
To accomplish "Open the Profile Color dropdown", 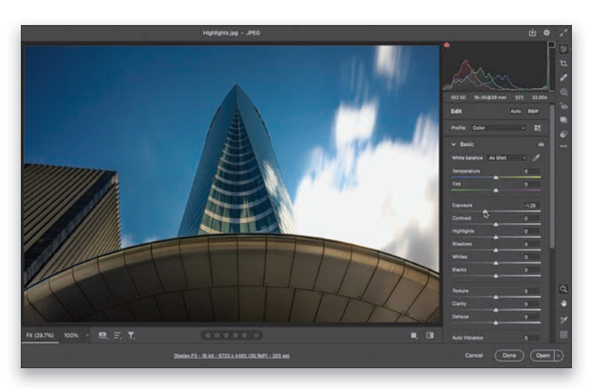I will (499, 128).
